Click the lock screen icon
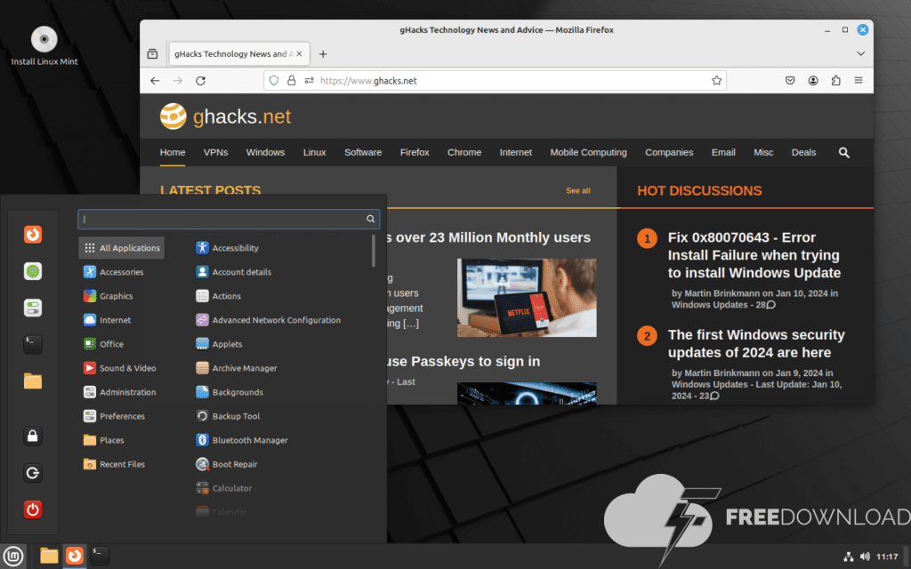 coord(33,436)
